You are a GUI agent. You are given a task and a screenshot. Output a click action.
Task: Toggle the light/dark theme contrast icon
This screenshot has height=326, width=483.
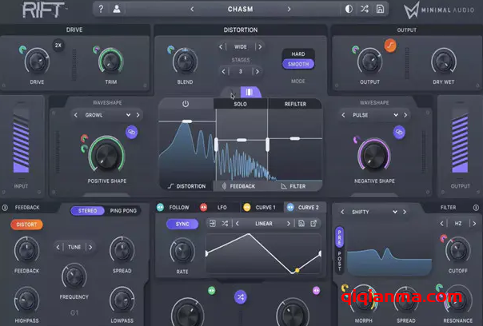[x=348, y=9]
